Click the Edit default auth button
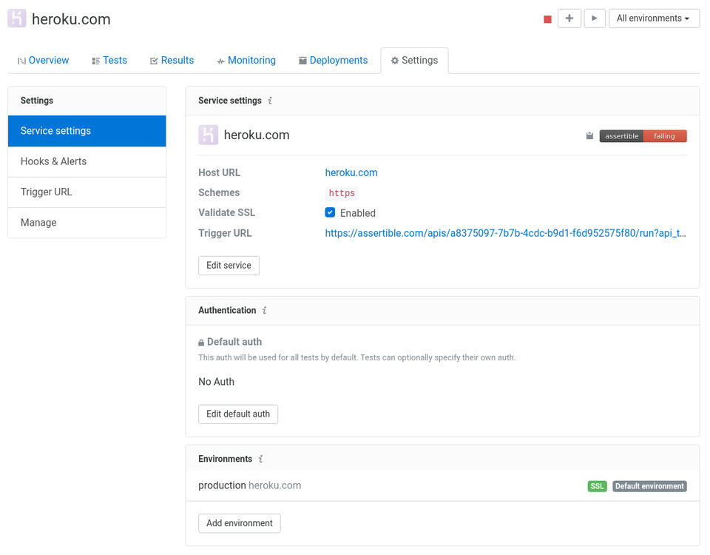The width and height of the screenshot is (710, 555). (238, 414)
